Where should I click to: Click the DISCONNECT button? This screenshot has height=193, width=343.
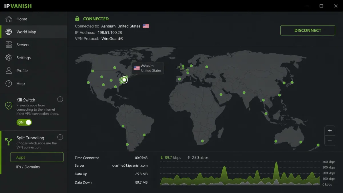click(x=308, y=30)
